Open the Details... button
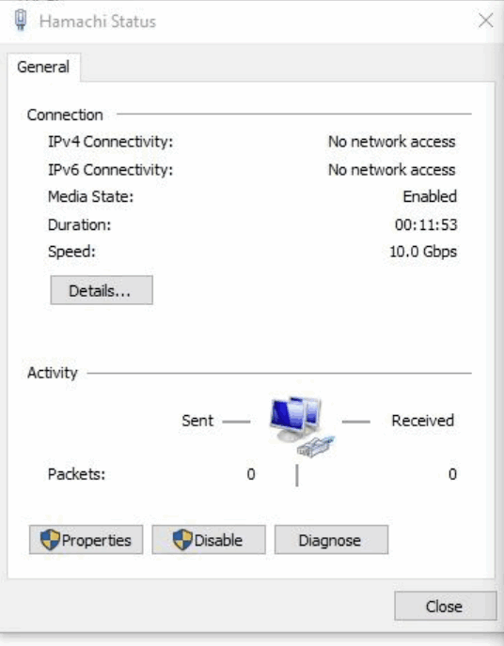 click(x=102, y=290)
